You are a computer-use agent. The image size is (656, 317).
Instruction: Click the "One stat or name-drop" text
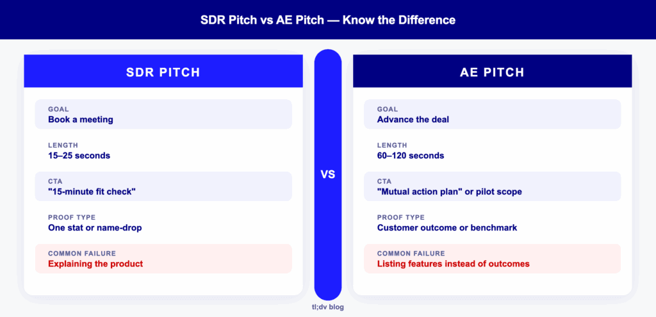[x=95, y=227]
